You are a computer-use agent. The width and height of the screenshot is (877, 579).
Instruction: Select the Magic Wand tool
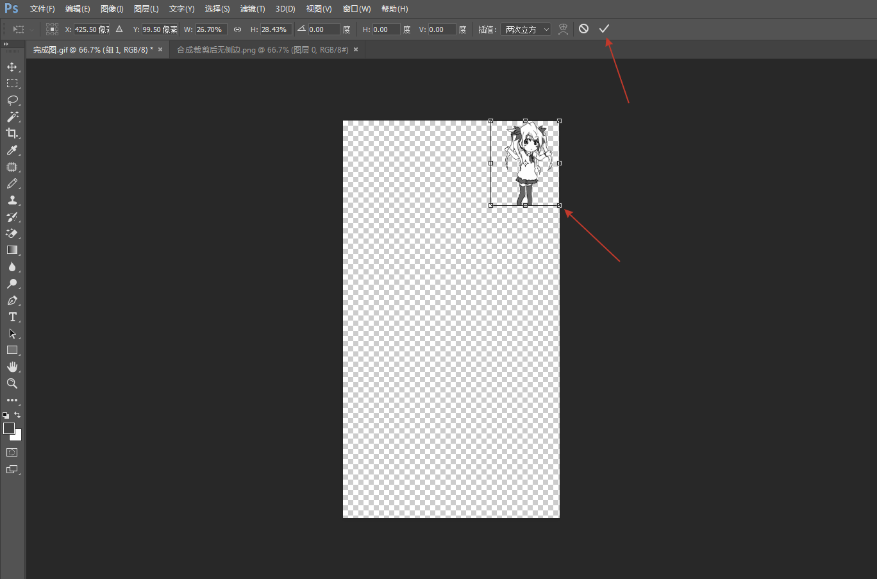coord(12,117)
